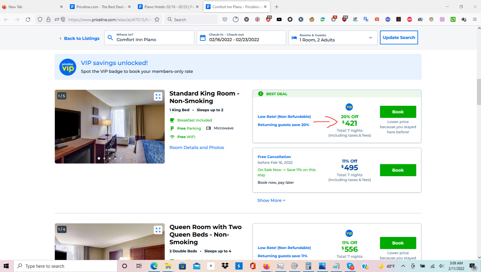This screenshot has height=272, width=481.
Task: Click Free Cancellation text
Action: click(x=274, y=157)
